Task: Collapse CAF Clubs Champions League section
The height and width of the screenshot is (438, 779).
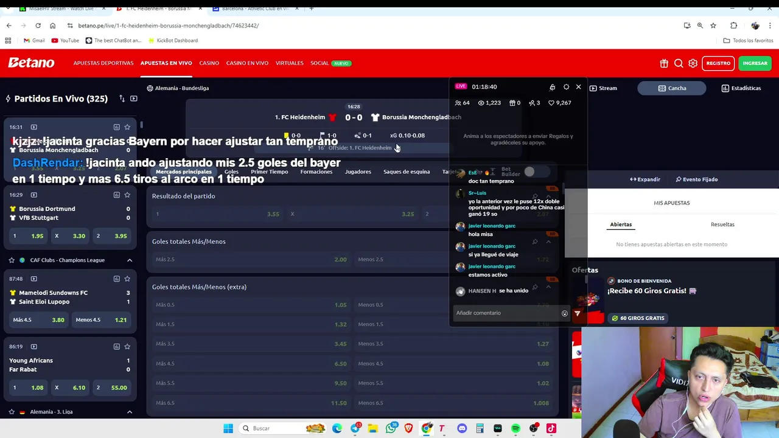Action: point(129,260)
